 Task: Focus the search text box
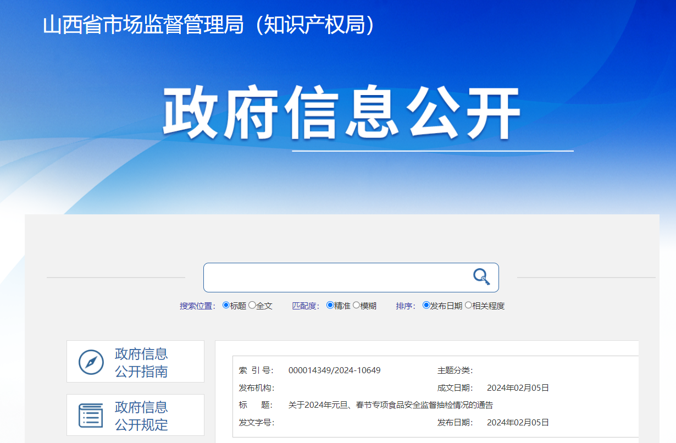[336, 278]
